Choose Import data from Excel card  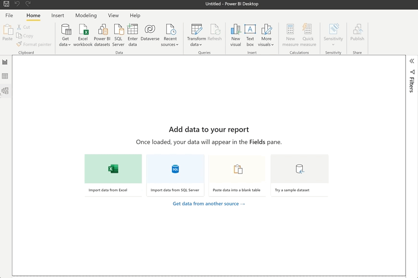coord(113,175)
